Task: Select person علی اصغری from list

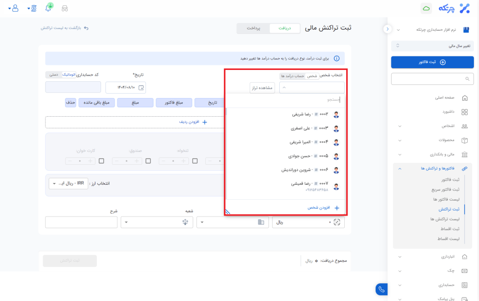Action: pyautogui.click(x=304, y=128)
